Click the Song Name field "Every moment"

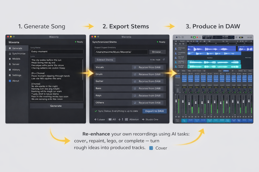pos(57,52)
